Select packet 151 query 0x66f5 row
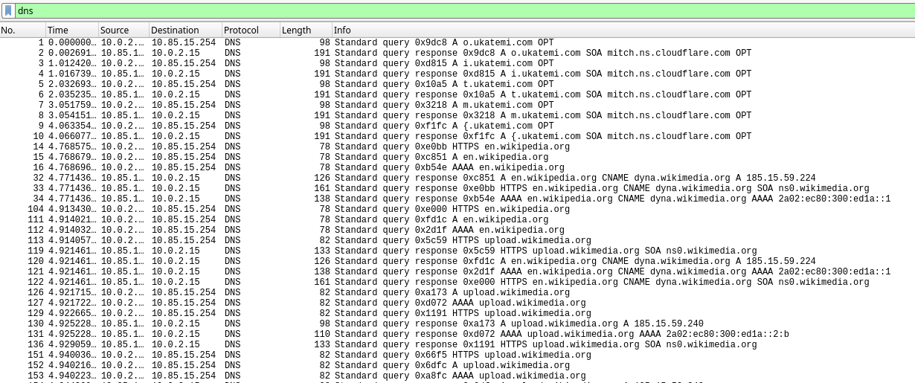Viewport: 915px width, 383px height. click(x=457, y=355)
